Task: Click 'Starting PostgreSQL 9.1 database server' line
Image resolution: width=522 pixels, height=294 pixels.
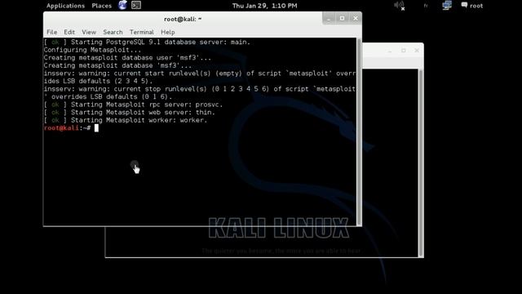Action: click(x=147, y=42)
